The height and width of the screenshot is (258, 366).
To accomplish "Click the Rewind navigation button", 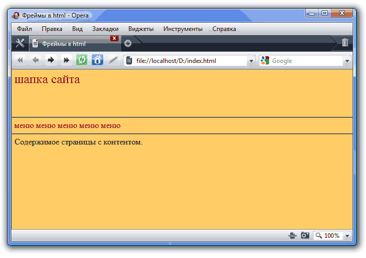I will tap(20, 60).
